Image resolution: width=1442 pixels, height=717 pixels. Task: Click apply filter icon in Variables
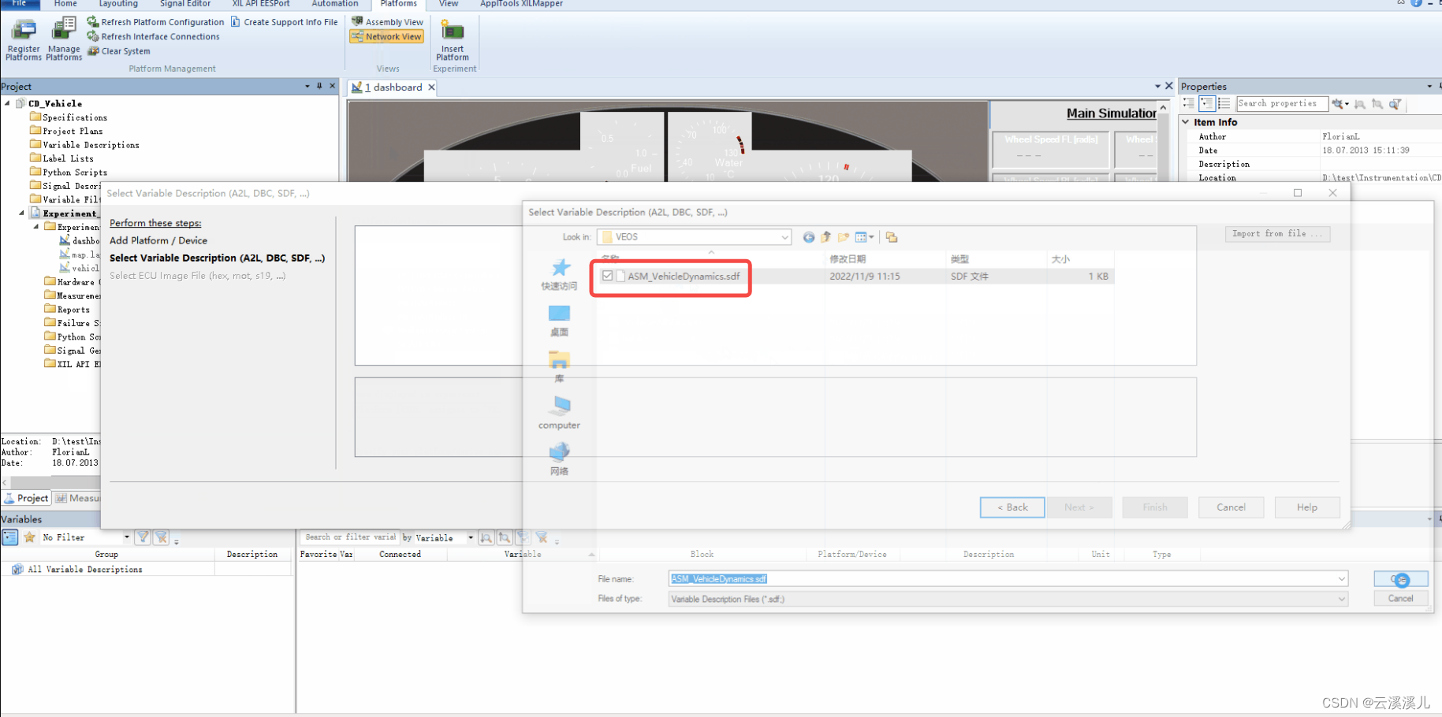click(143, 537)
